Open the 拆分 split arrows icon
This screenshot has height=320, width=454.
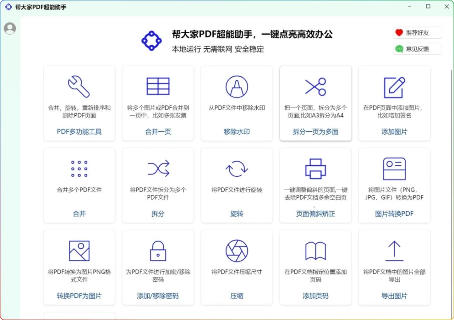pos(158,168)
